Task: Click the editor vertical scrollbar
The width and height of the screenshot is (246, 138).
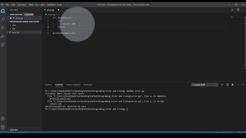Action: (x=245, y=43)
